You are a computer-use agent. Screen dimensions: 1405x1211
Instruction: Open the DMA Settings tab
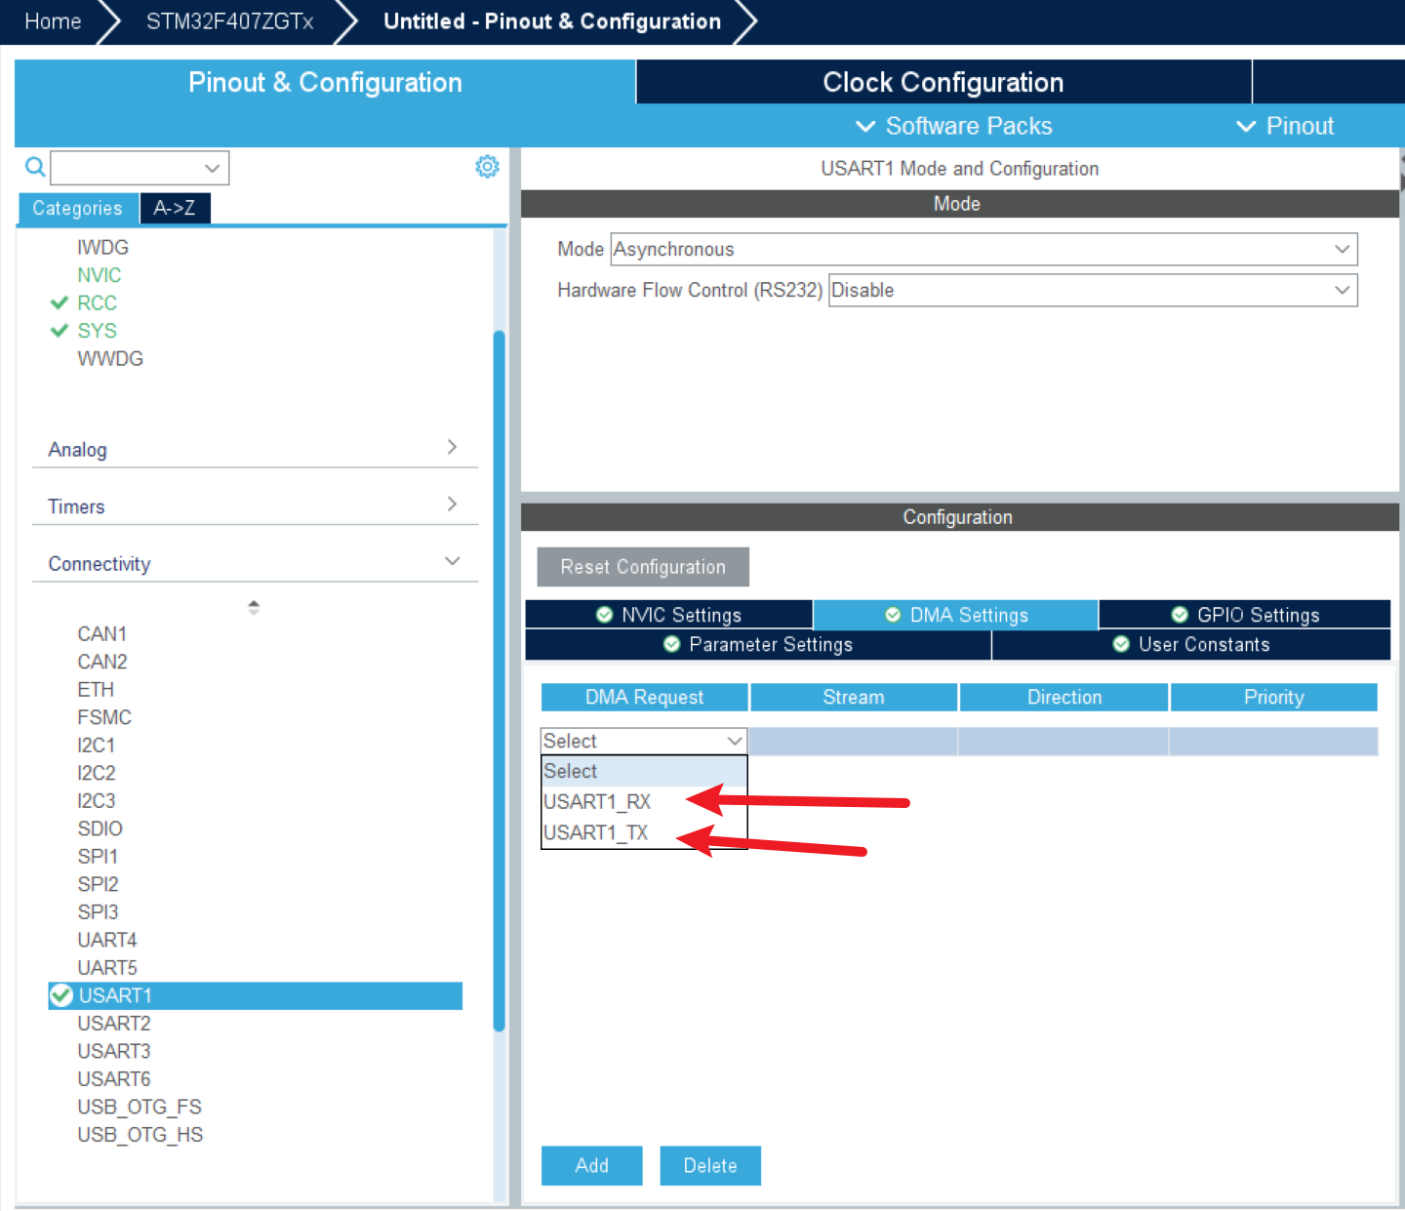[956, 615]
